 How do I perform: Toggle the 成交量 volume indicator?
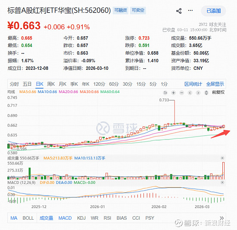click(x=46, y=218)
